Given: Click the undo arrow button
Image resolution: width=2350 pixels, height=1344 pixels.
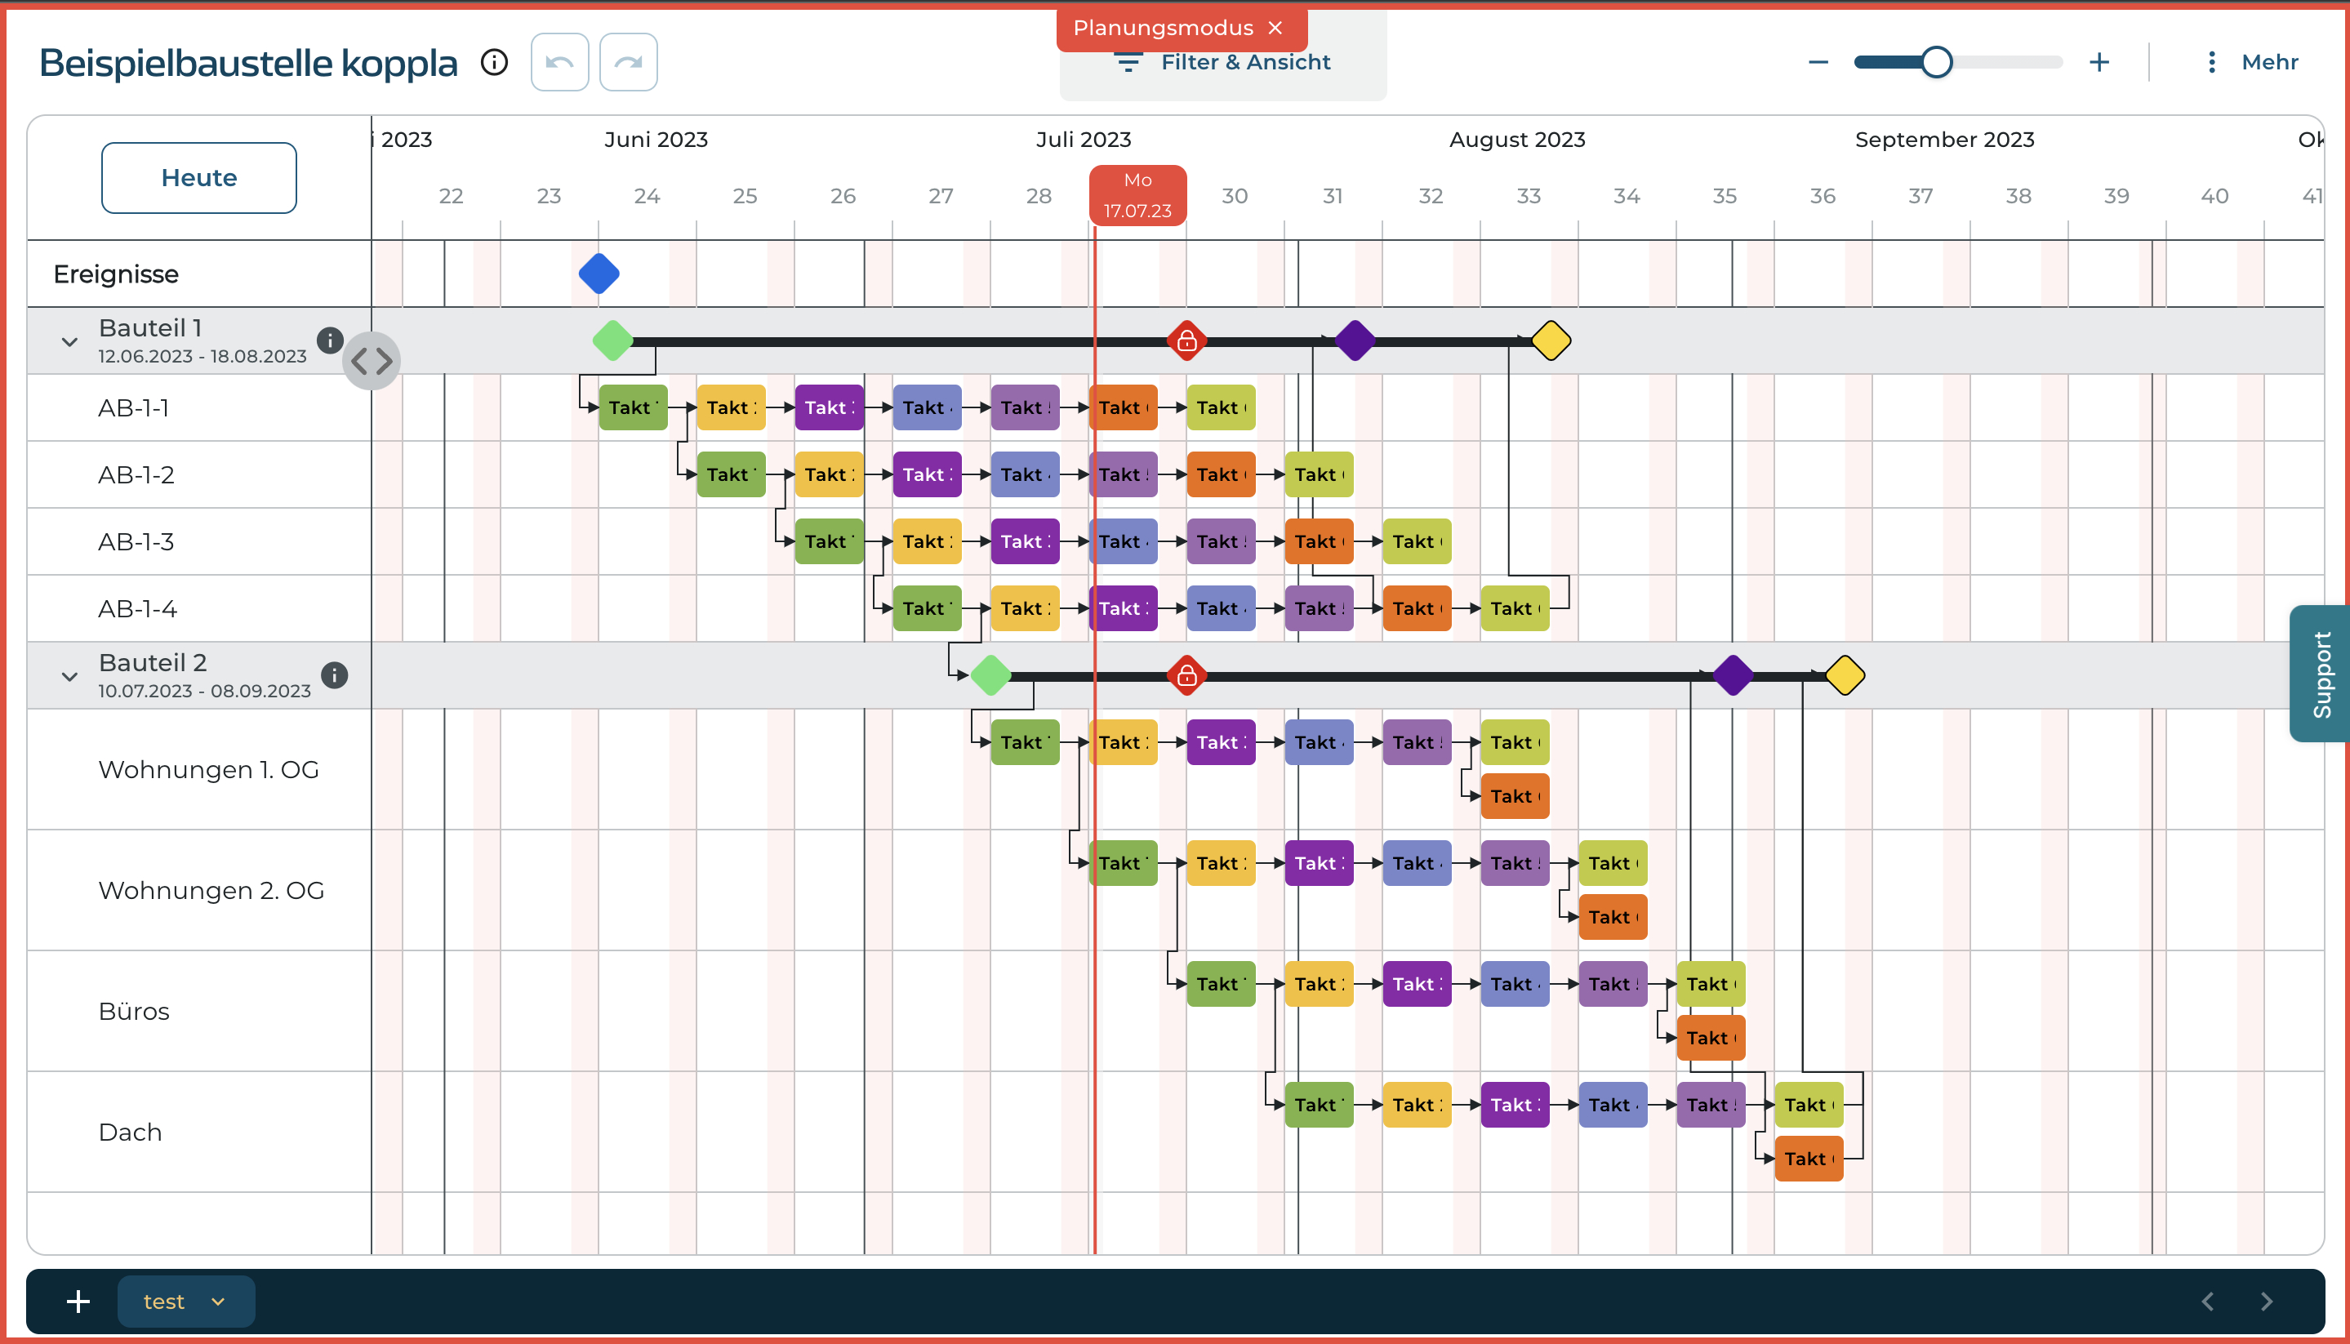Looking at the screenshot, I should click(x=559, y=62).
